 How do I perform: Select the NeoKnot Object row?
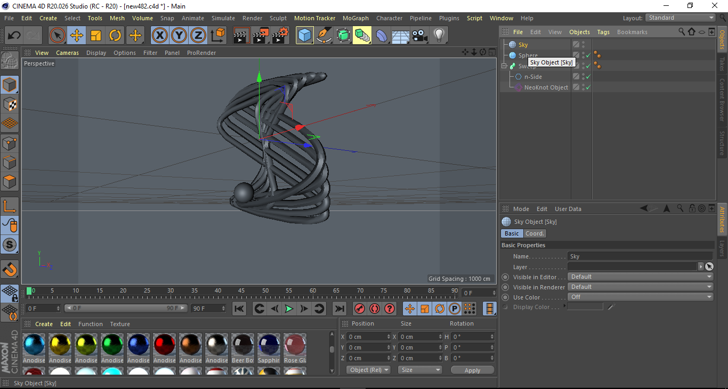608,87
